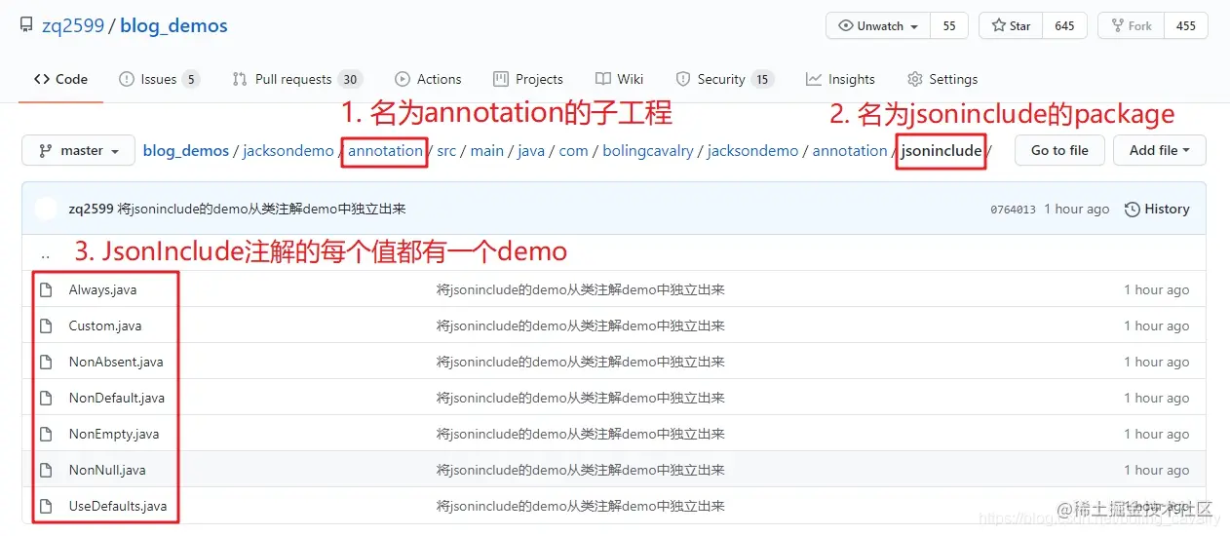Click the Issues count badge 5
This screenshot has height=536, width=1230.
tap(191, 79)
